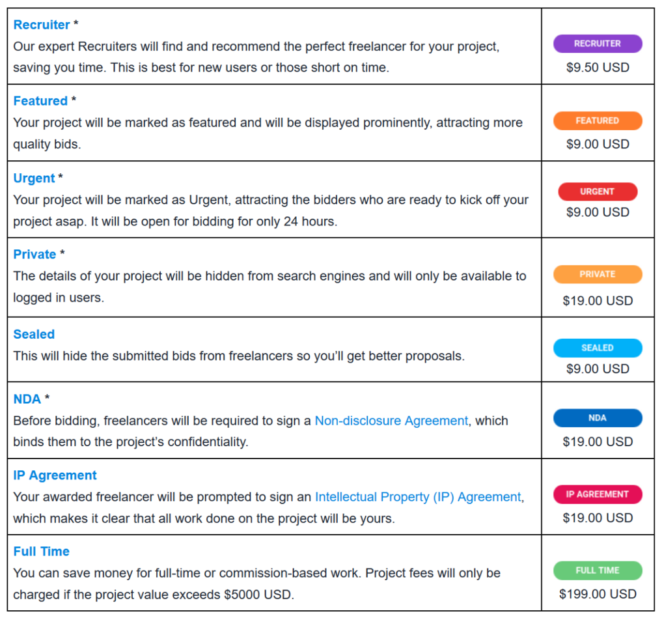
Task: Select the dark blue NDA badge
Action: [597, 418]
